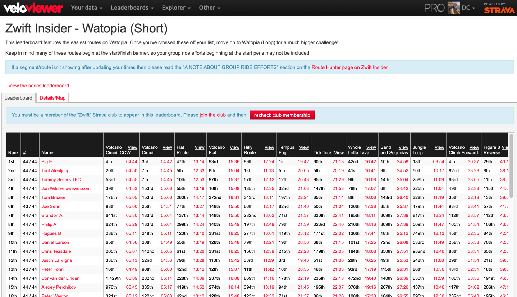
Task: Open the Explorer dropdown menu
Action: pyautogui.click(x=176, y=8)
